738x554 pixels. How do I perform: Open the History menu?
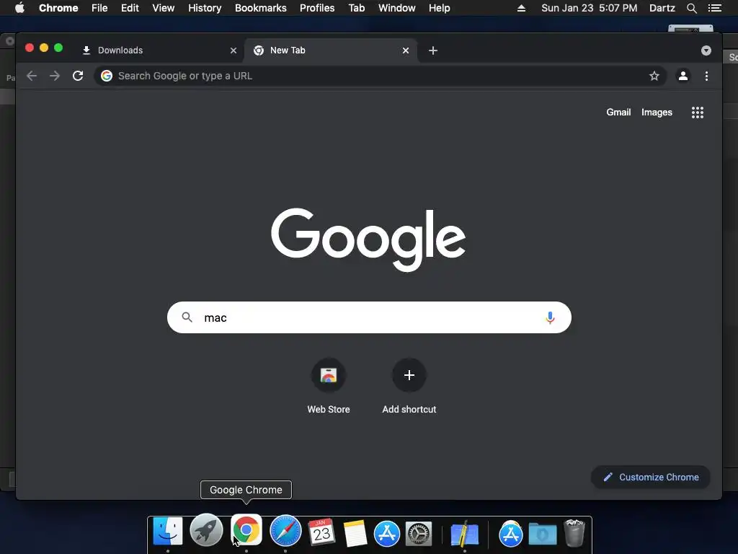205,8
